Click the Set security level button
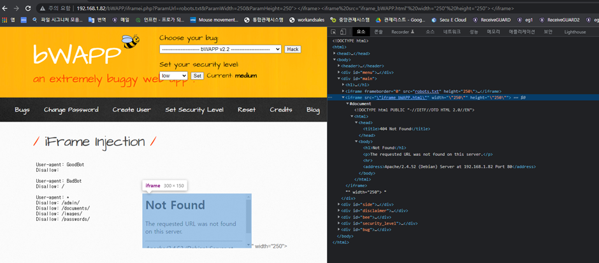 198,76
